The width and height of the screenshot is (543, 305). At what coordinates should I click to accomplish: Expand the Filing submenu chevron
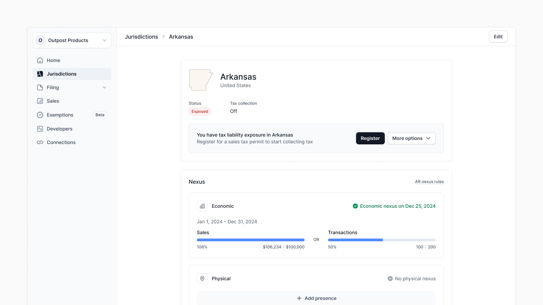pos(105,87)
